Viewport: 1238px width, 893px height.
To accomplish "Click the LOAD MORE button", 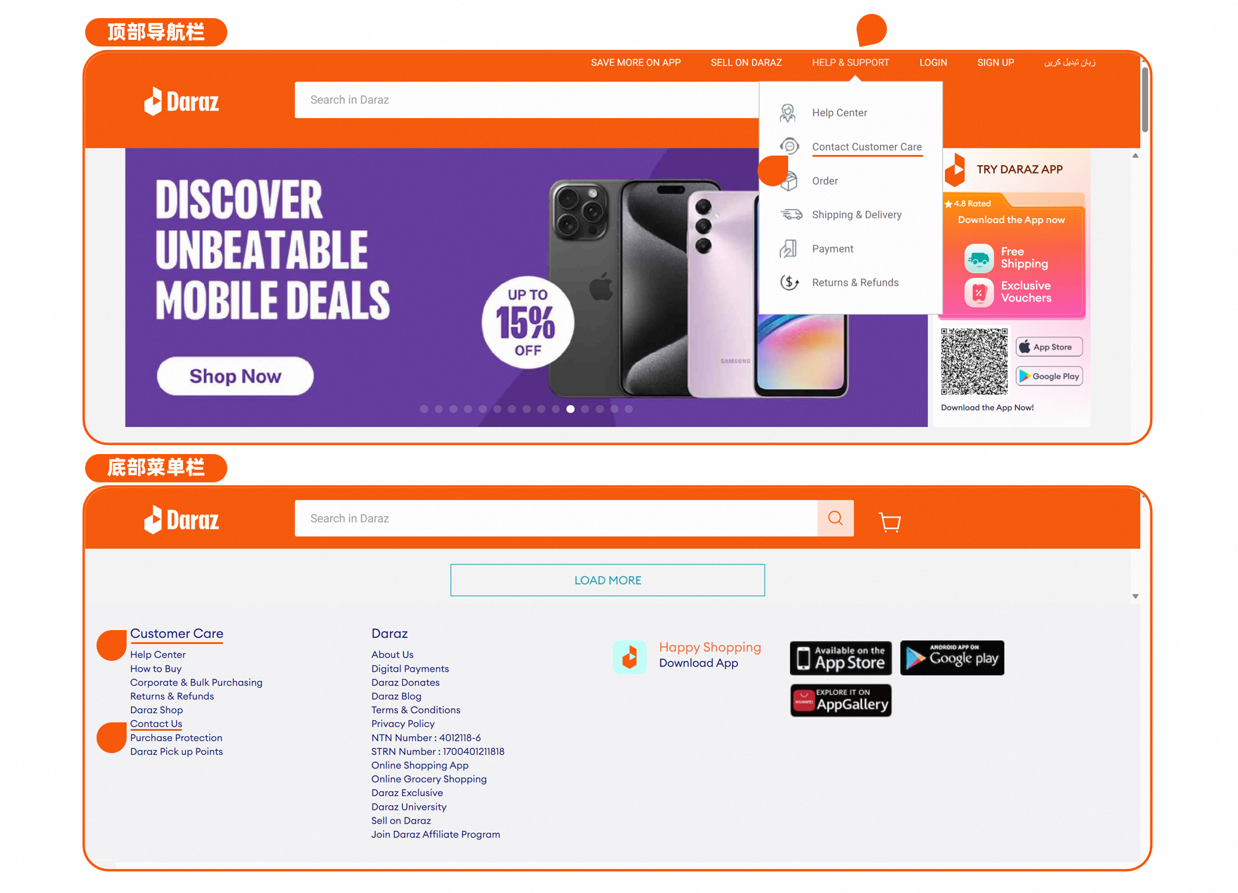I will coord(607,580).
